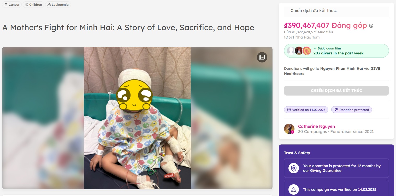This screenshot has height=196, width=396.
Task: Select the Children tag chip
Action: click(x=33, y=5)
